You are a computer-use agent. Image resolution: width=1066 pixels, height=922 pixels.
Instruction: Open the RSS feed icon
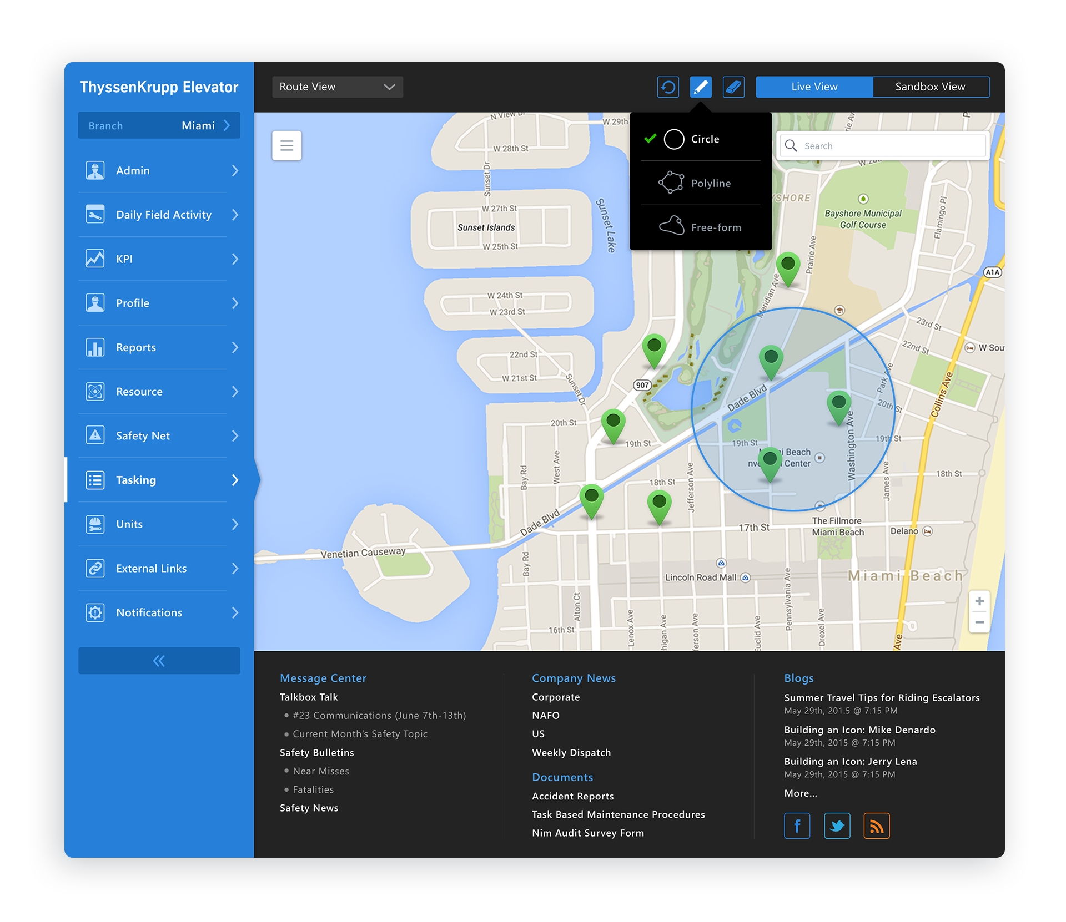877,826
